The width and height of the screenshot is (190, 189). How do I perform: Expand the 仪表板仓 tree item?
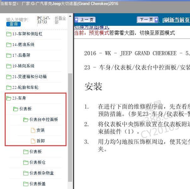click(37, 162)
